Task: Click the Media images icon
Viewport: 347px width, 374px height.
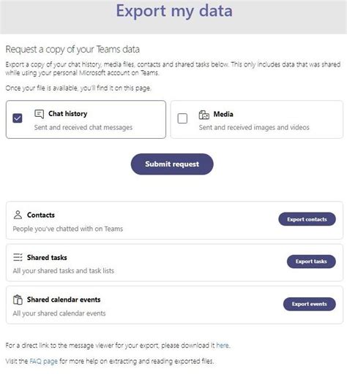Action: coord(204,115)
